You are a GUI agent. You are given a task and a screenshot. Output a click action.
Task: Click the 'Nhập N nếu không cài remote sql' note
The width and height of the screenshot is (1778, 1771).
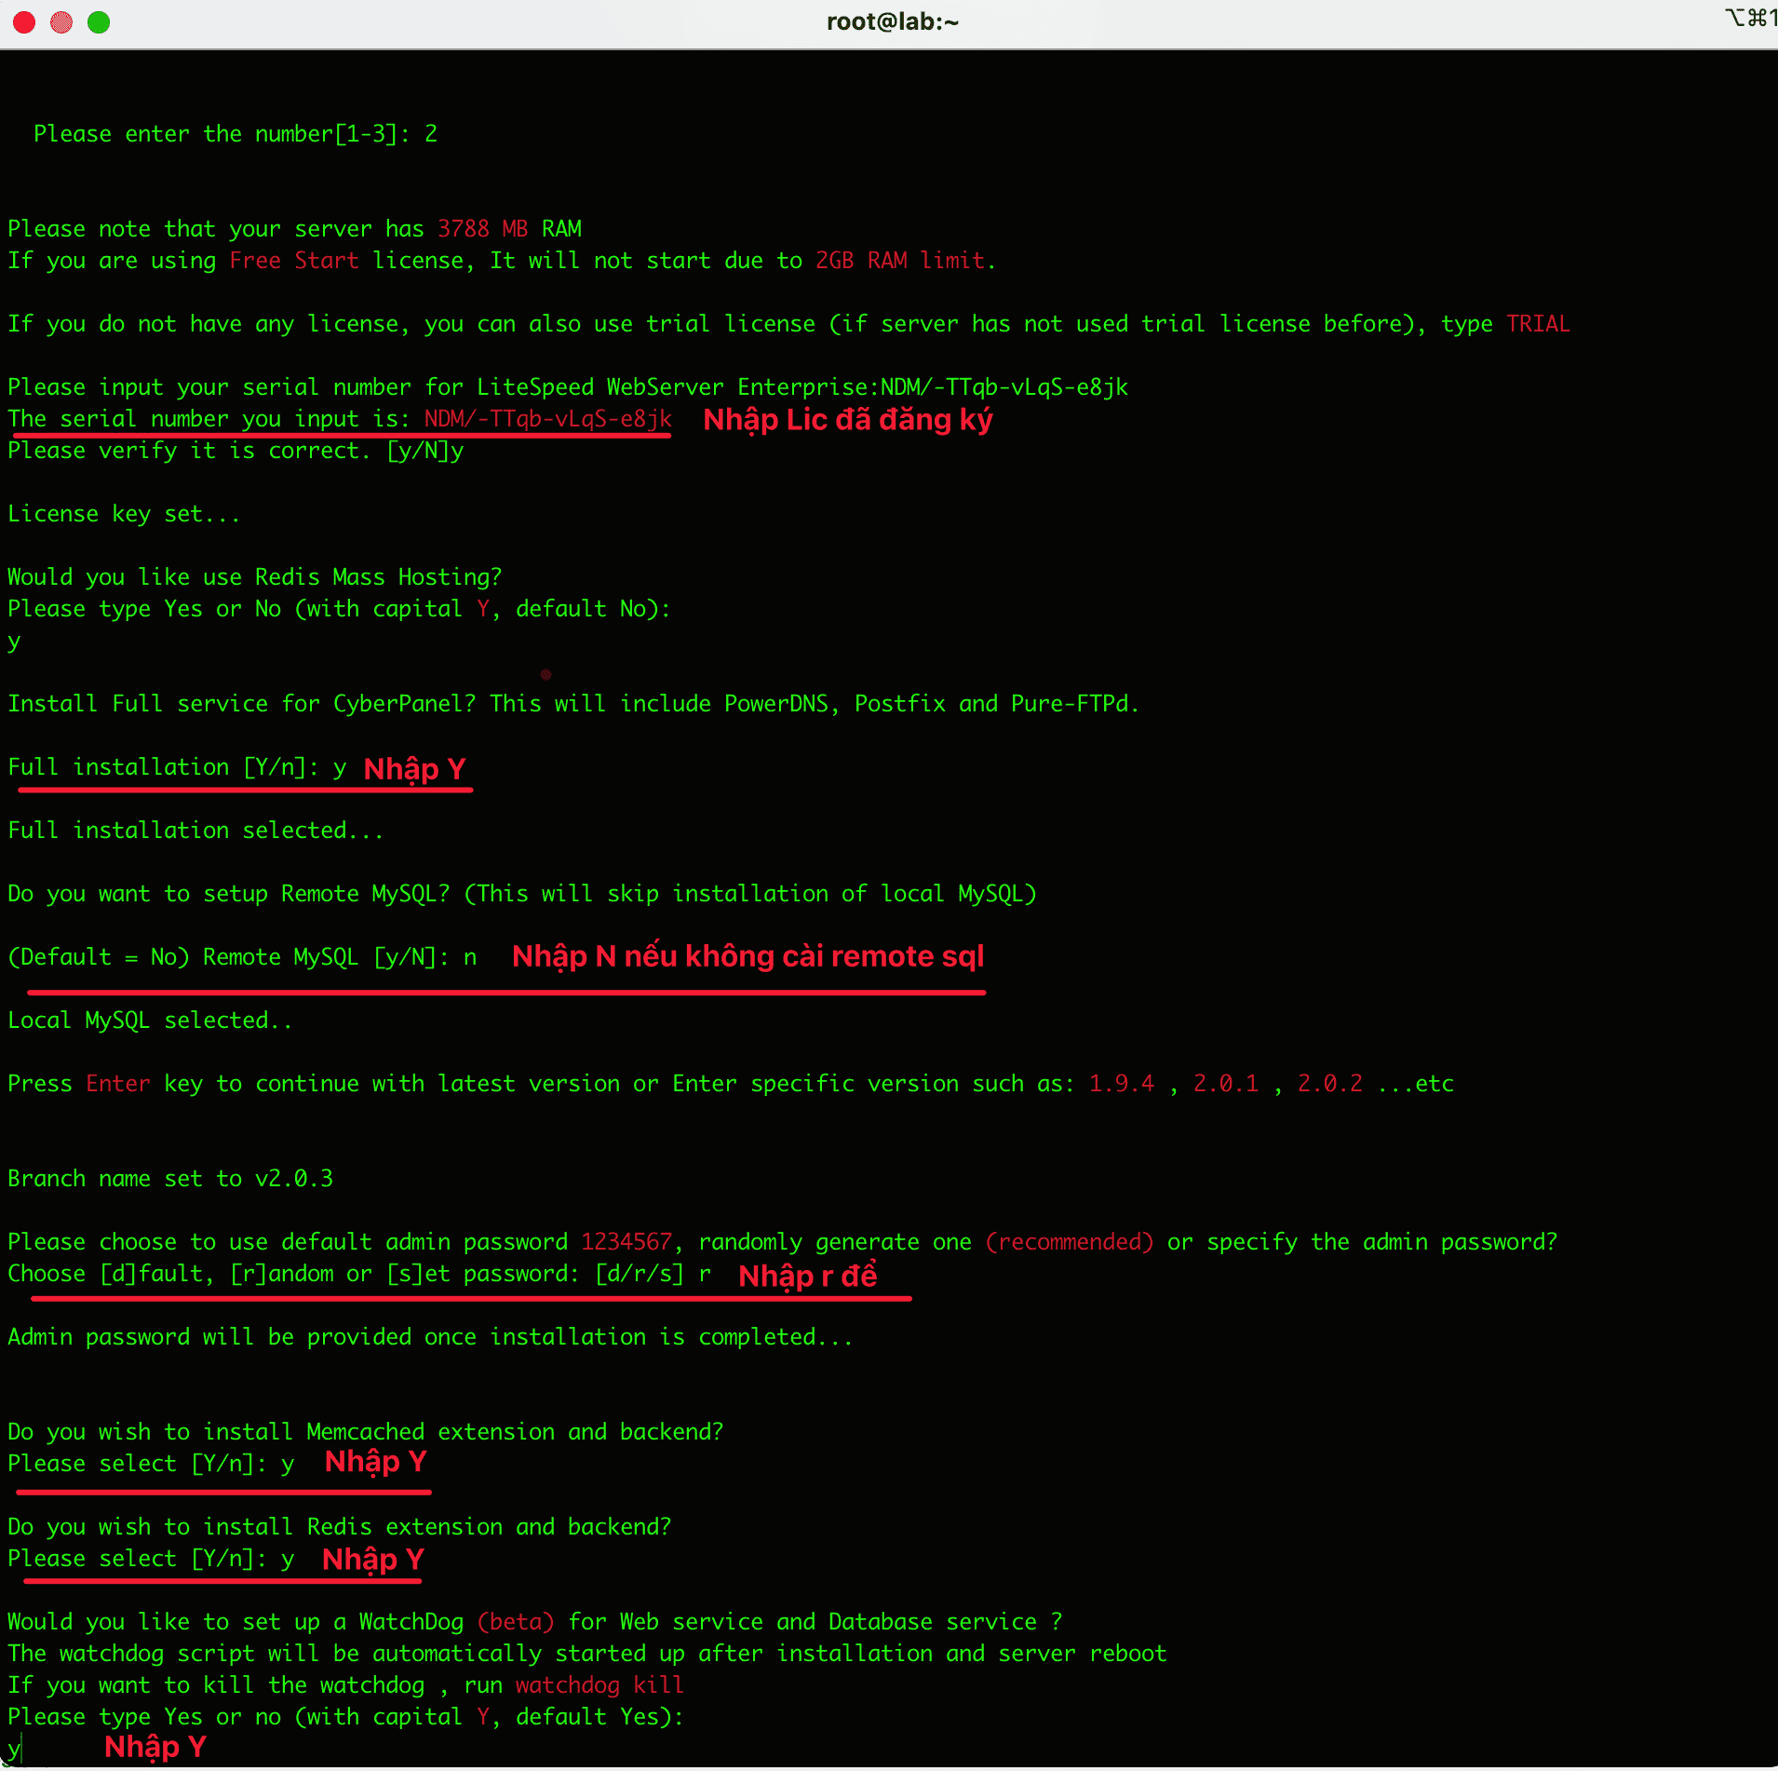(x=748, y=956)
